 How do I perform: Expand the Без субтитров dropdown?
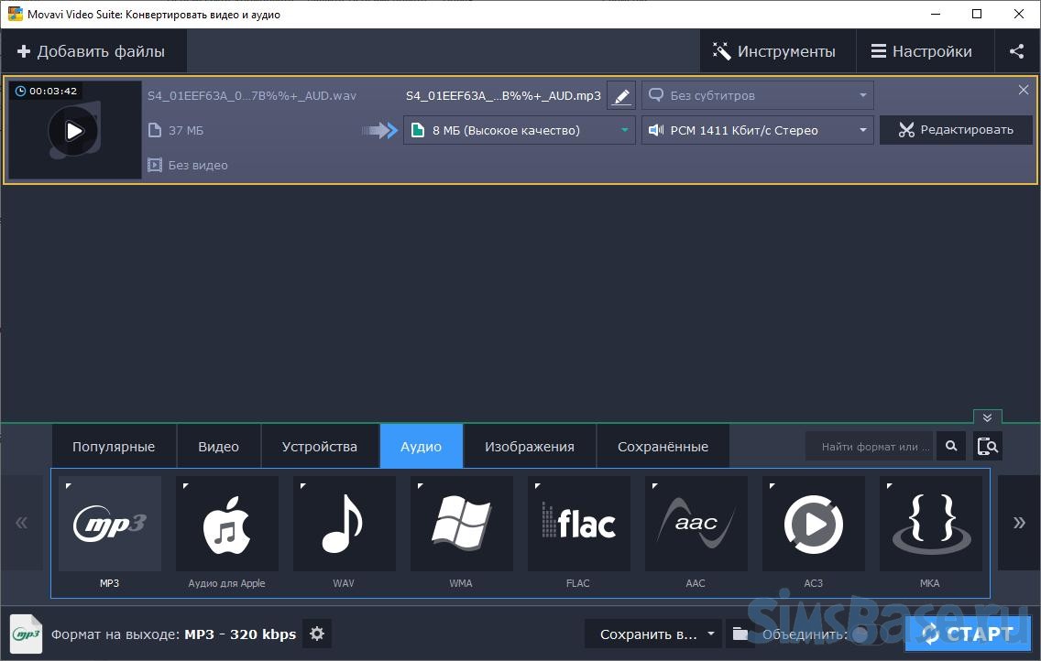coord(757,95)
